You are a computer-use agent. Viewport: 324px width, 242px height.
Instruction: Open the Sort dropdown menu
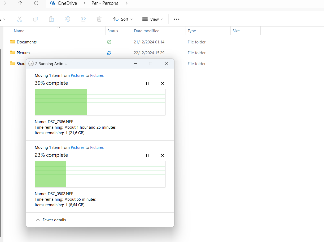click(x=123, y=19)
